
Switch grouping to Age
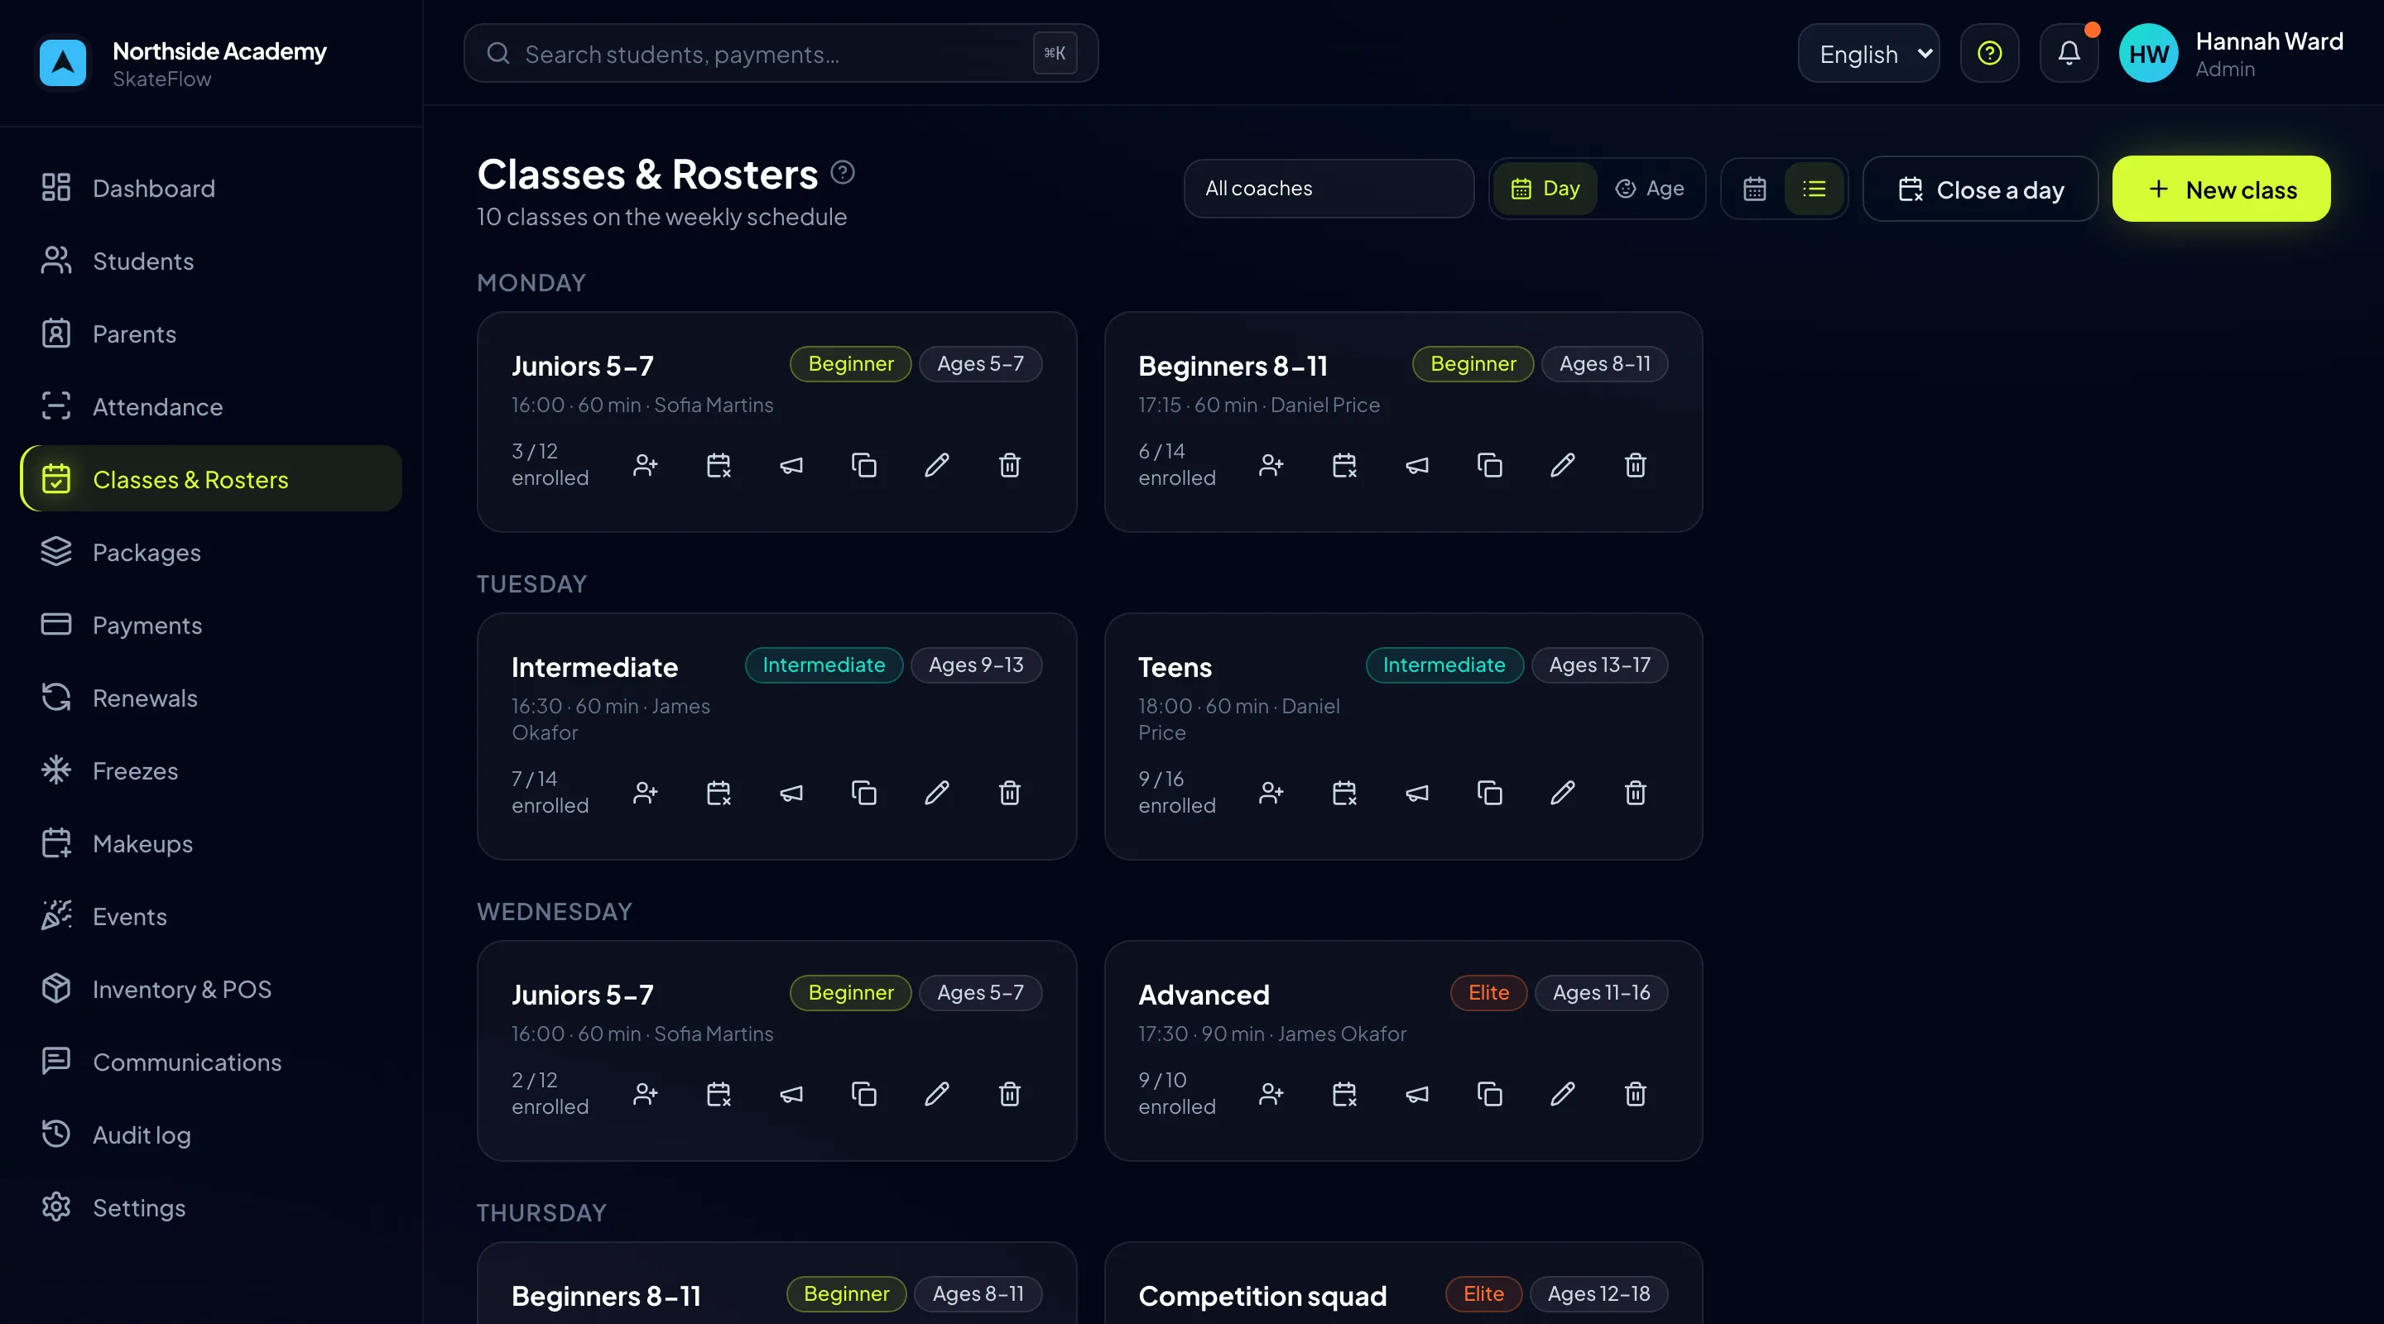pos(1650,189)
